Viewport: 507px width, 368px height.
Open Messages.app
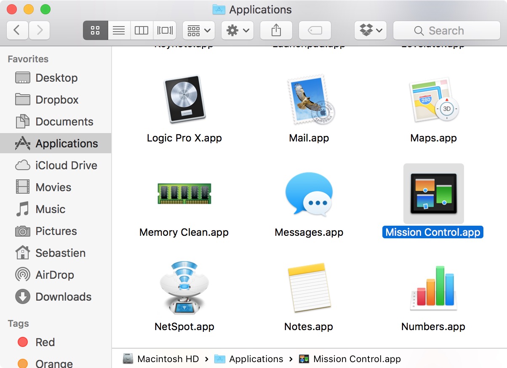point(309,194)
